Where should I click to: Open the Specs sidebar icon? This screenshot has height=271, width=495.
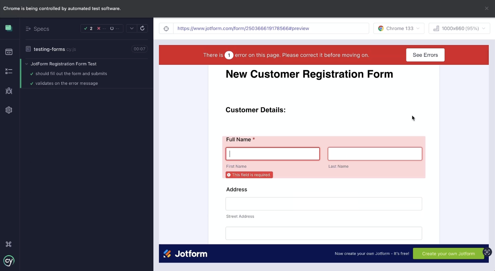tap(9, 52)
